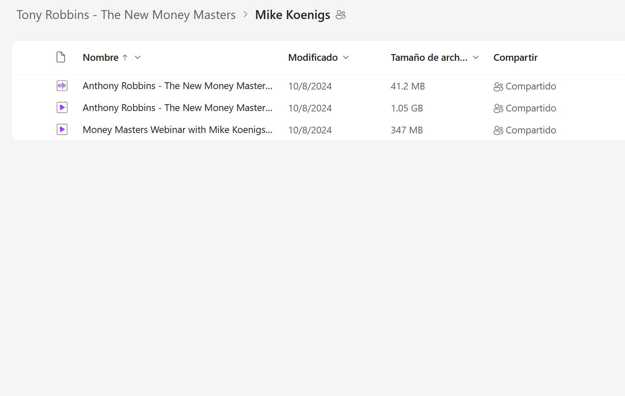
Task: Open the 41.2 MB Anthony Robbins audio file name
Action: pos(177,86)
